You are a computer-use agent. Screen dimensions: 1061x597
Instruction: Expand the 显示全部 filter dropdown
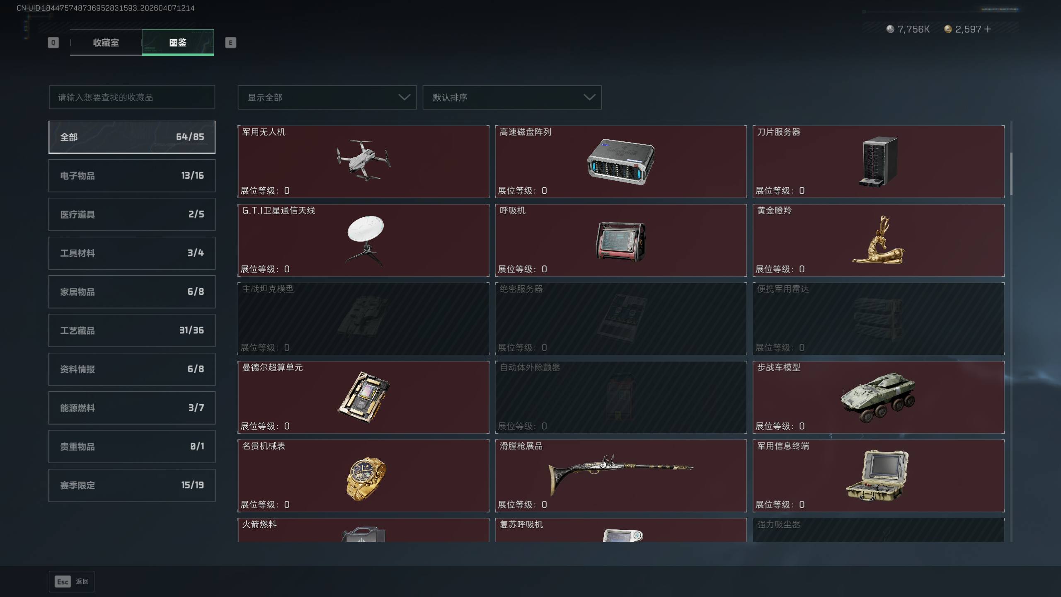327,97
